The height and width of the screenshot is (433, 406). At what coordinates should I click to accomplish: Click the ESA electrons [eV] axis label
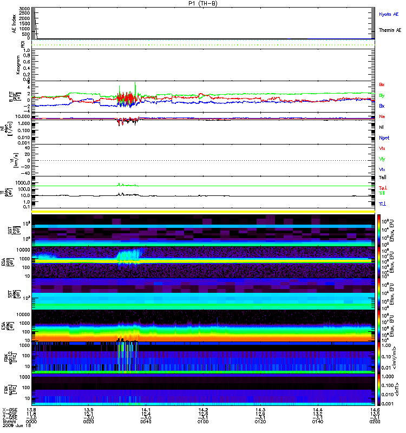8,326
